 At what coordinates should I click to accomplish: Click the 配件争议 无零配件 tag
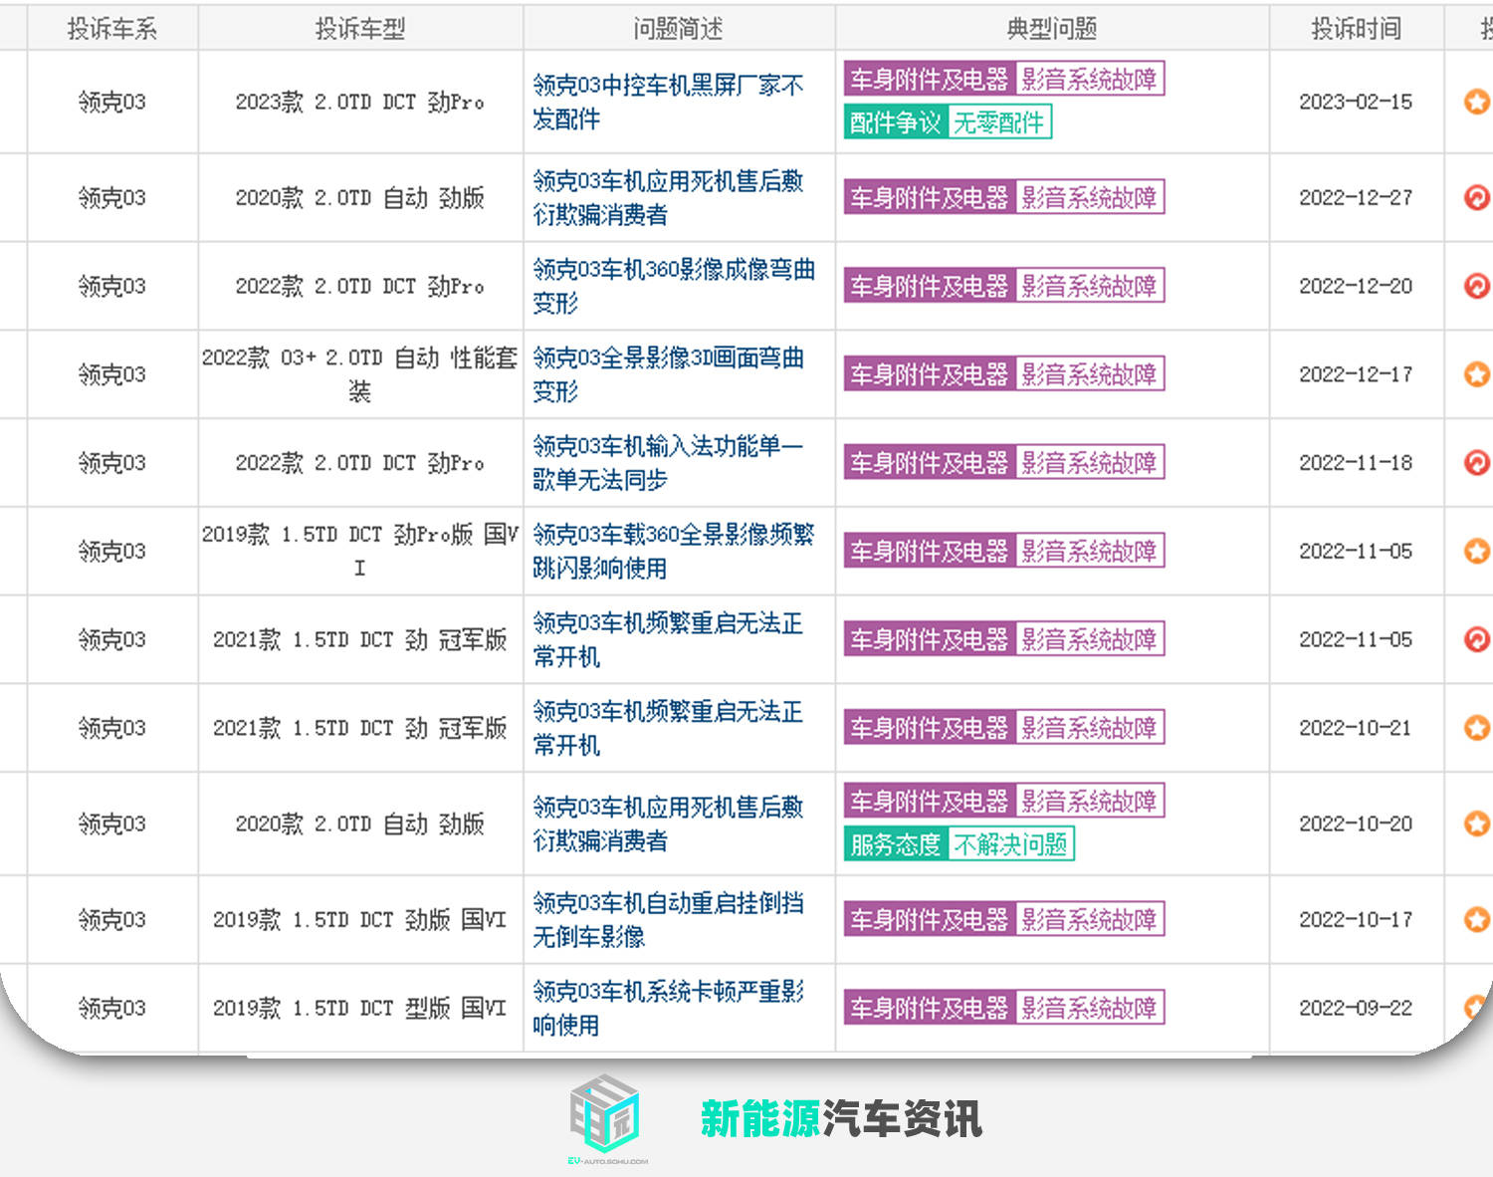[948, 122]
